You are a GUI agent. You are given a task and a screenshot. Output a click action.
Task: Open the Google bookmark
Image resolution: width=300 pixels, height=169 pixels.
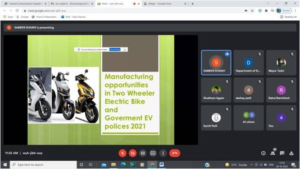(22, 17)
